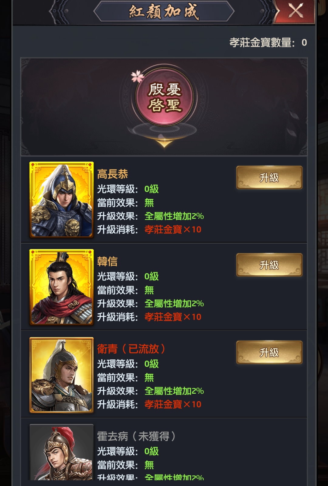
Task: Click 霍去病（未獲得）grey name label
Action: point(136,436)
